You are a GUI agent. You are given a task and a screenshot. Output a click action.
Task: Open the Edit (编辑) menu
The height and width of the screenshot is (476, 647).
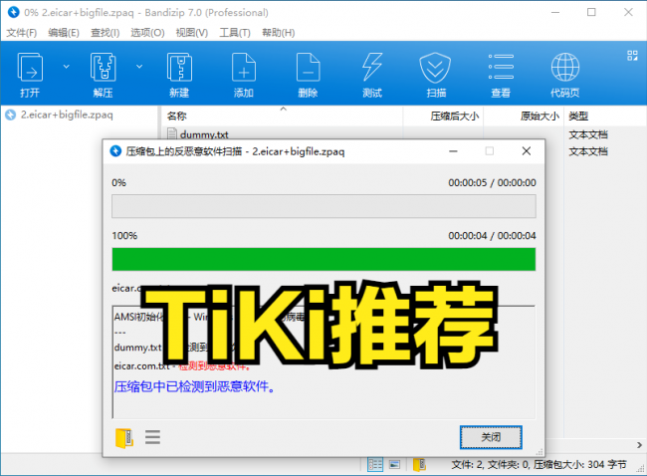[63, 33]
